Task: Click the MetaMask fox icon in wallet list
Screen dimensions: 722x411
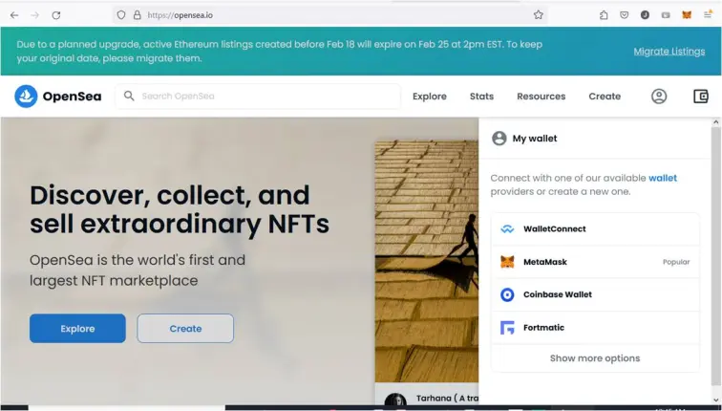Action: (x=507, y=262)
